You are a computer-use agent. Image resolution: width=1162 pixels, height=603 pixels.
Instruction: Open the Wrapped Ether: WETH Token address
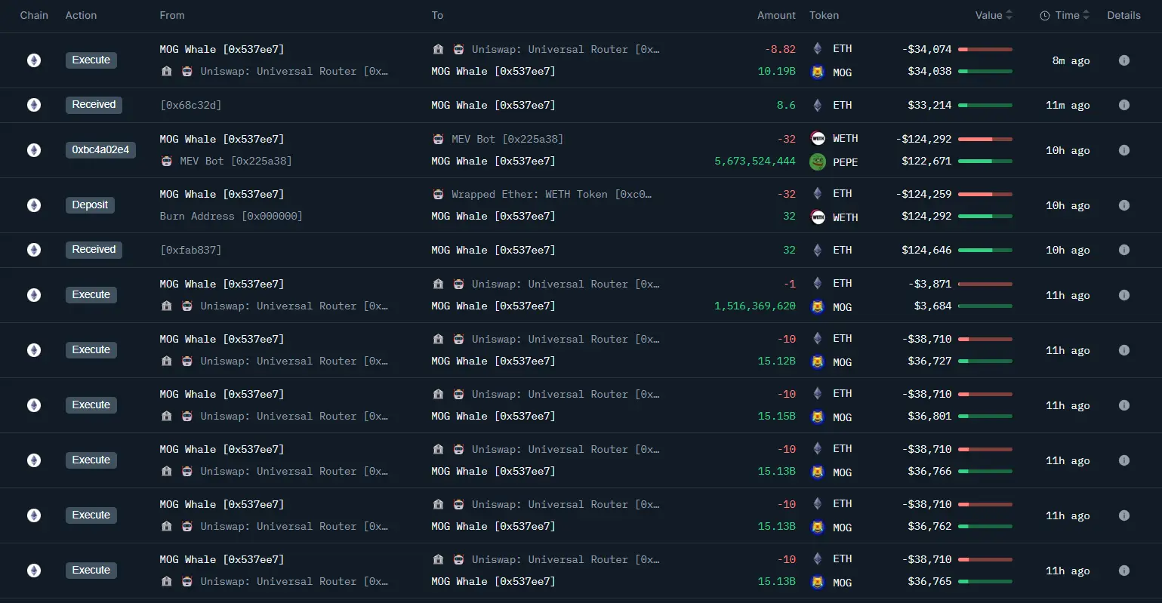tap(551, 194)
